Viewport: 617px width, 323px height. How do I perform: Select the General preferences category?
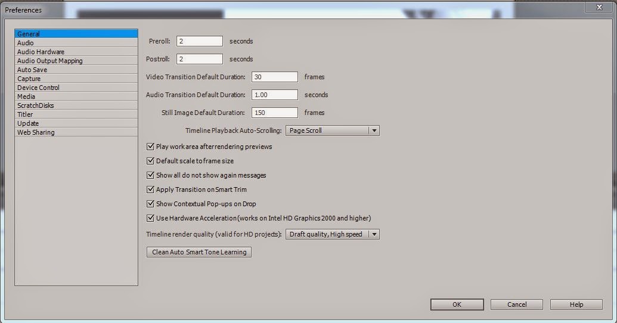[76, 34]
